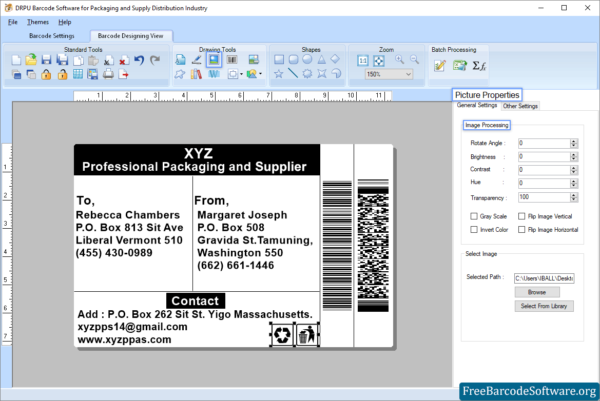Image resolution: width=600 pixels, height=401 pixels.
Task: Enable the Invert Color checkbox
Action: (x=474, y=230)
